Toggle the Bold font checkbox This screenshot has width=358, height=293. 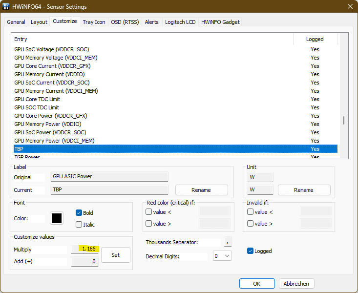(79, 213)
